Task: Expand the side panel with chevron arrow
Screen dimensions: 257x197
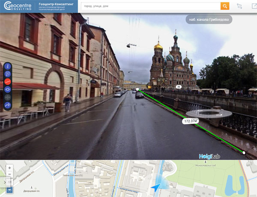Action: [5, 182]
